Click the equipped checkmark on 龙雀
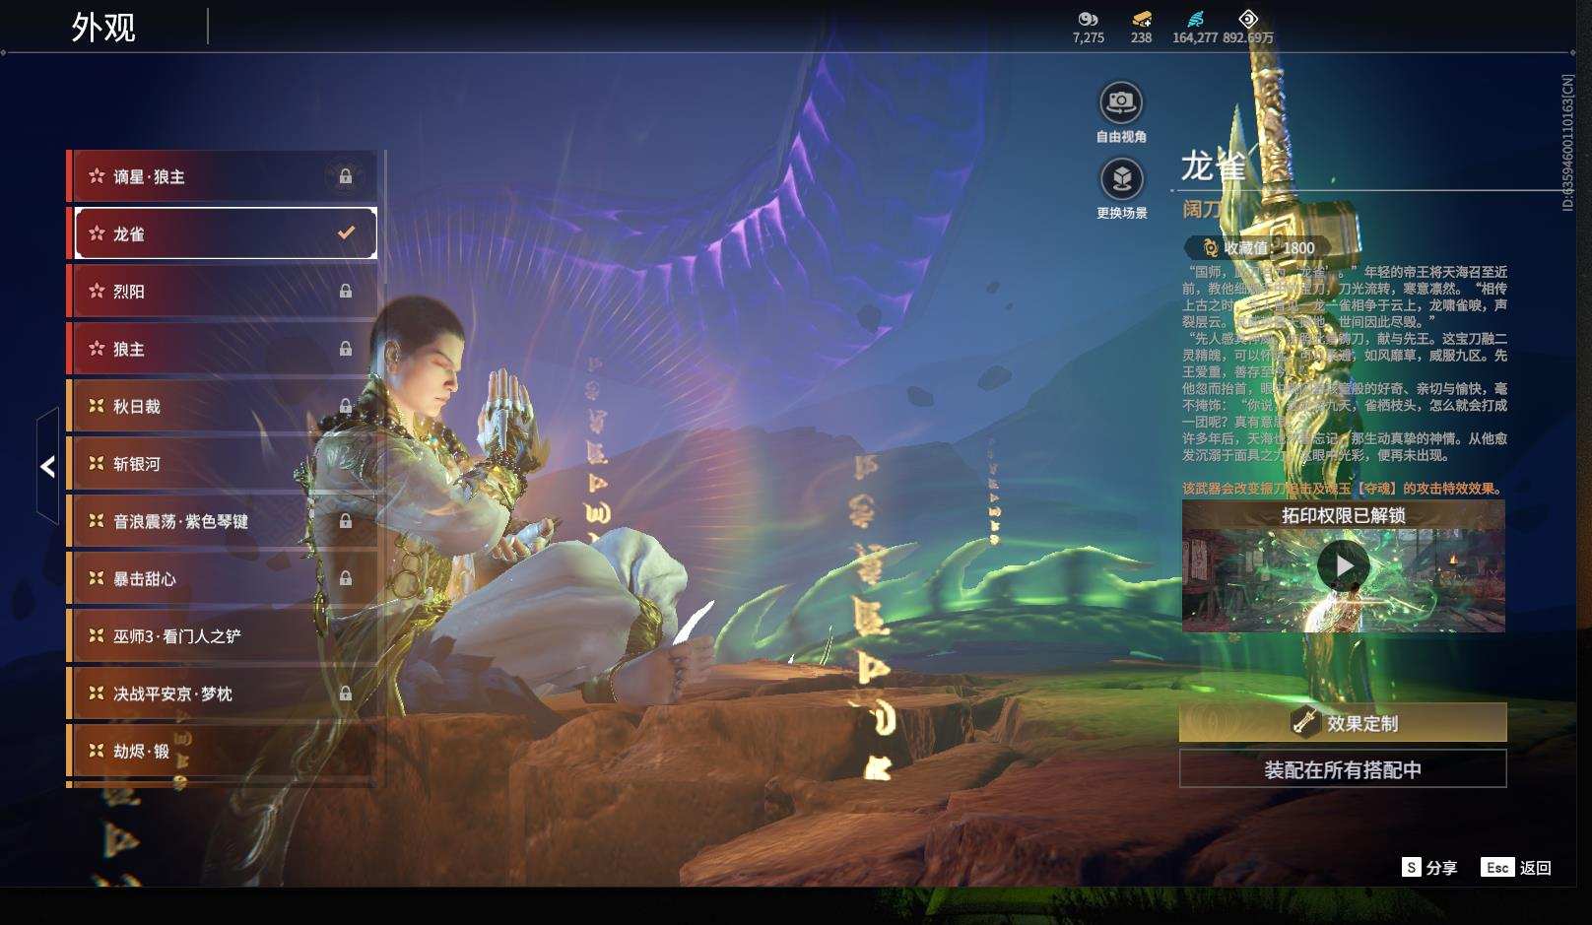 tap(346, 233)
